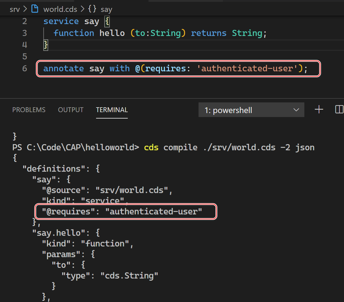The width and height of the screenshot is (344, 302).
Task: Click '"function"' value in terminal output
Action: [x=105, y=244]
